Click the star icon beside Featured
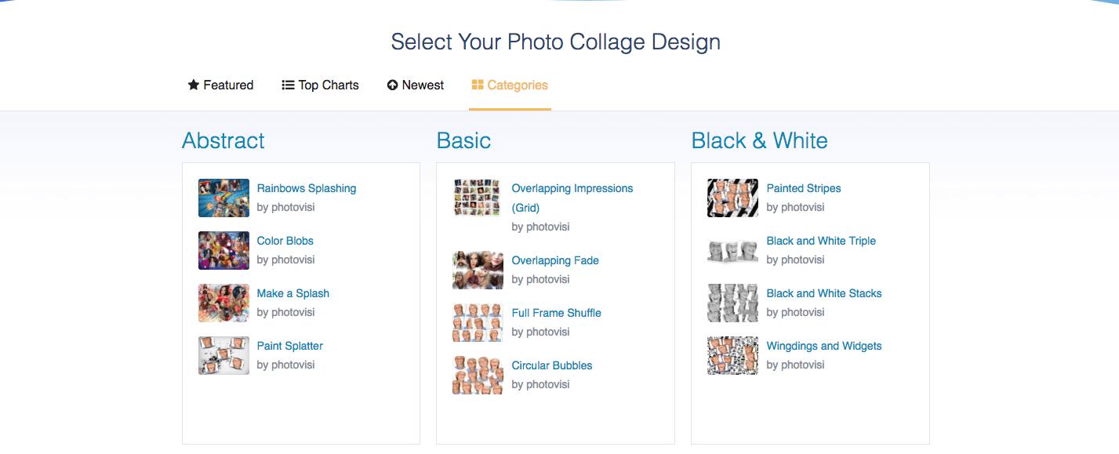 (x=194, y=85)
